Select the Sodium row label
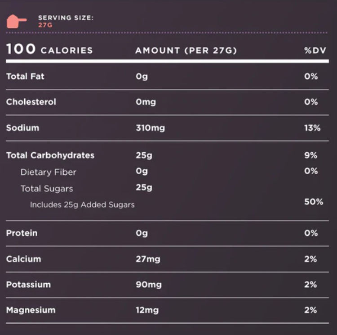 [22, 128]
